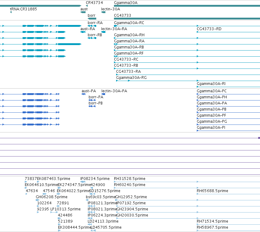
Task: Select EST EK064610.5prime
Action: click(x=41, y=185)
